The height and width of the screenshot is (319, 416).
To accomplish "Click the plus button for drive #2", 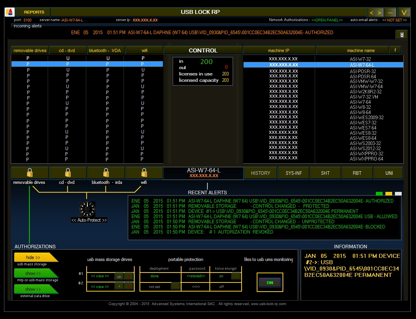I will (x=119, y=286).
